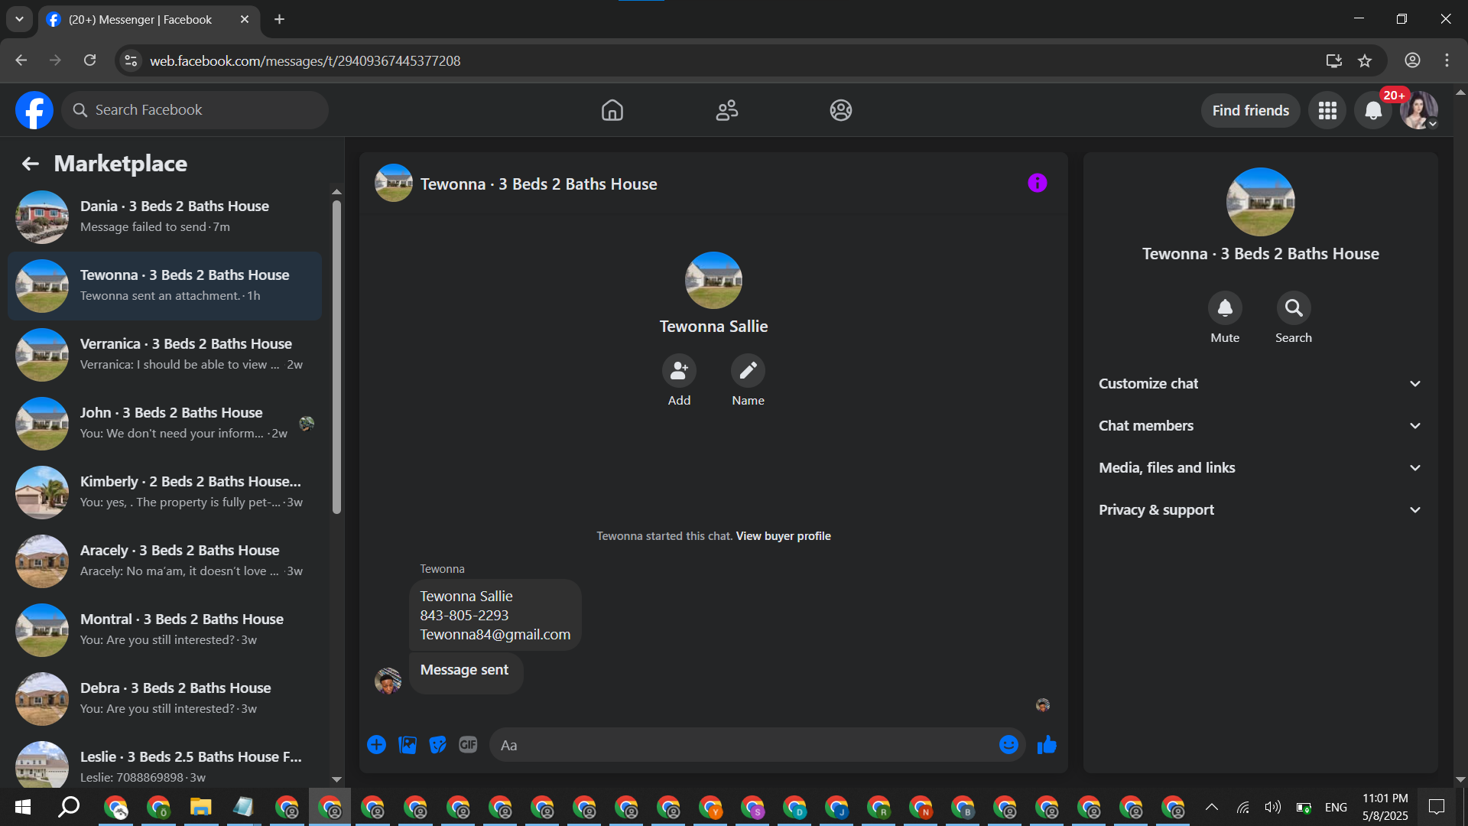Send a thumbs-up like

tap(1047, 745)
